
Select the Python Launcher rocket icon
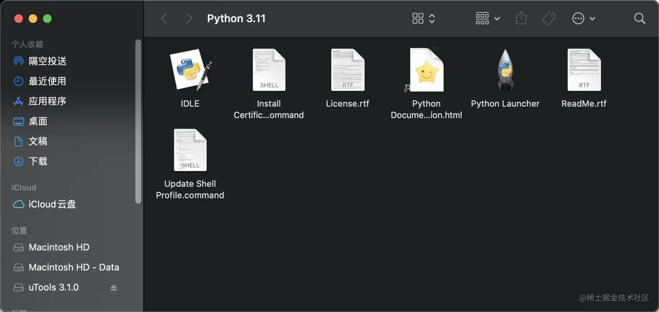[505, 70]
